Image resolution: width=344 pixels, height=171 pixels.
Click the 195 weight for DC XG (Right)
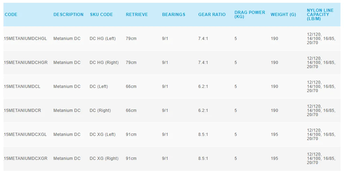pyautogui.click(x=274, y=158)
